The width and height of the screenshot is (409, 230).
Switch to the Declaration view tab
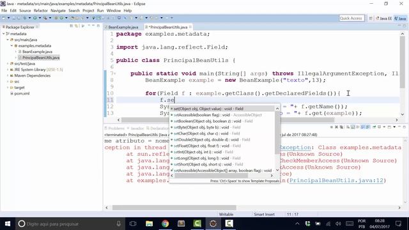[x=158, y=128]
